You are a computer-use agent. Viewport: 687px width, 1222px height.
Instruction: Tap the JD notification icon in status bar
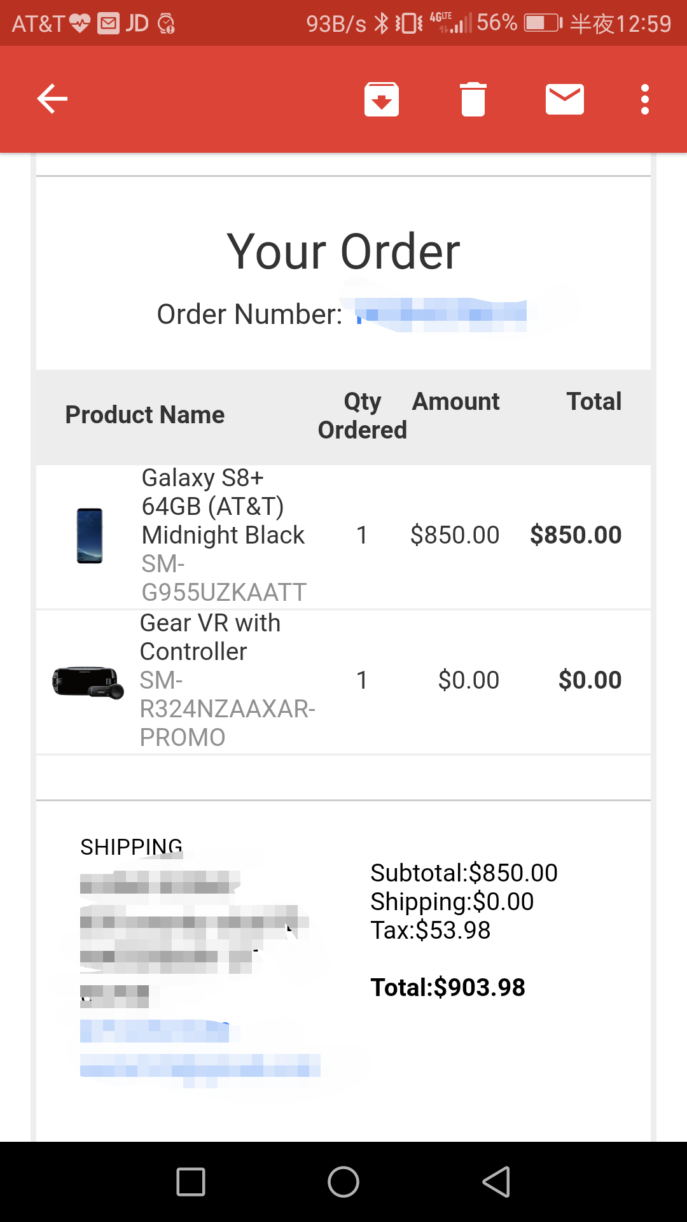[x=137, y=24]
